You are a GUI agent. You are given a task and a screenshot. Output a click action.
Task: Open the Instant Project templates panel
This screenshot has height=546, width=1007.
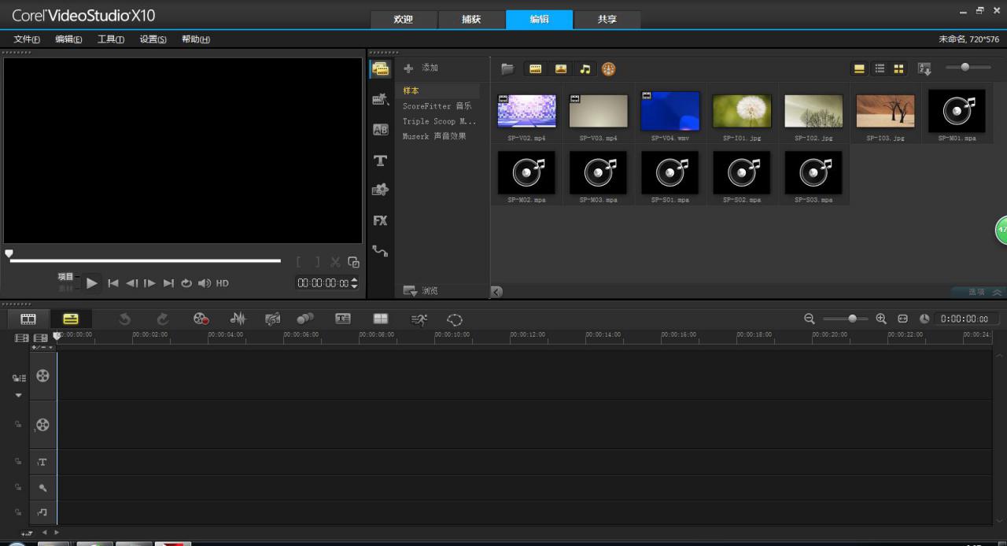(381, 100)
